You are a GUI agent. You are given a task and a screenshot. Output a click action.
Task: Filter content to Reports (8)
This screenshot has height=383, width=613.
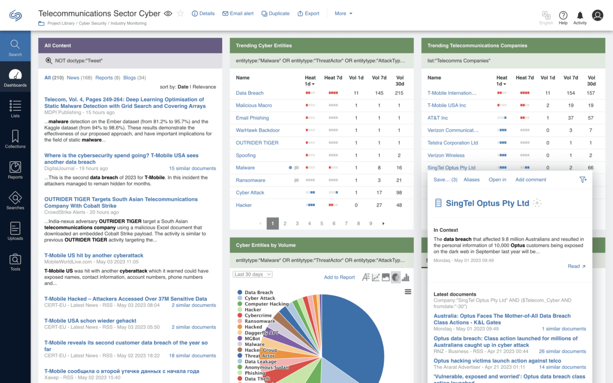108,78
